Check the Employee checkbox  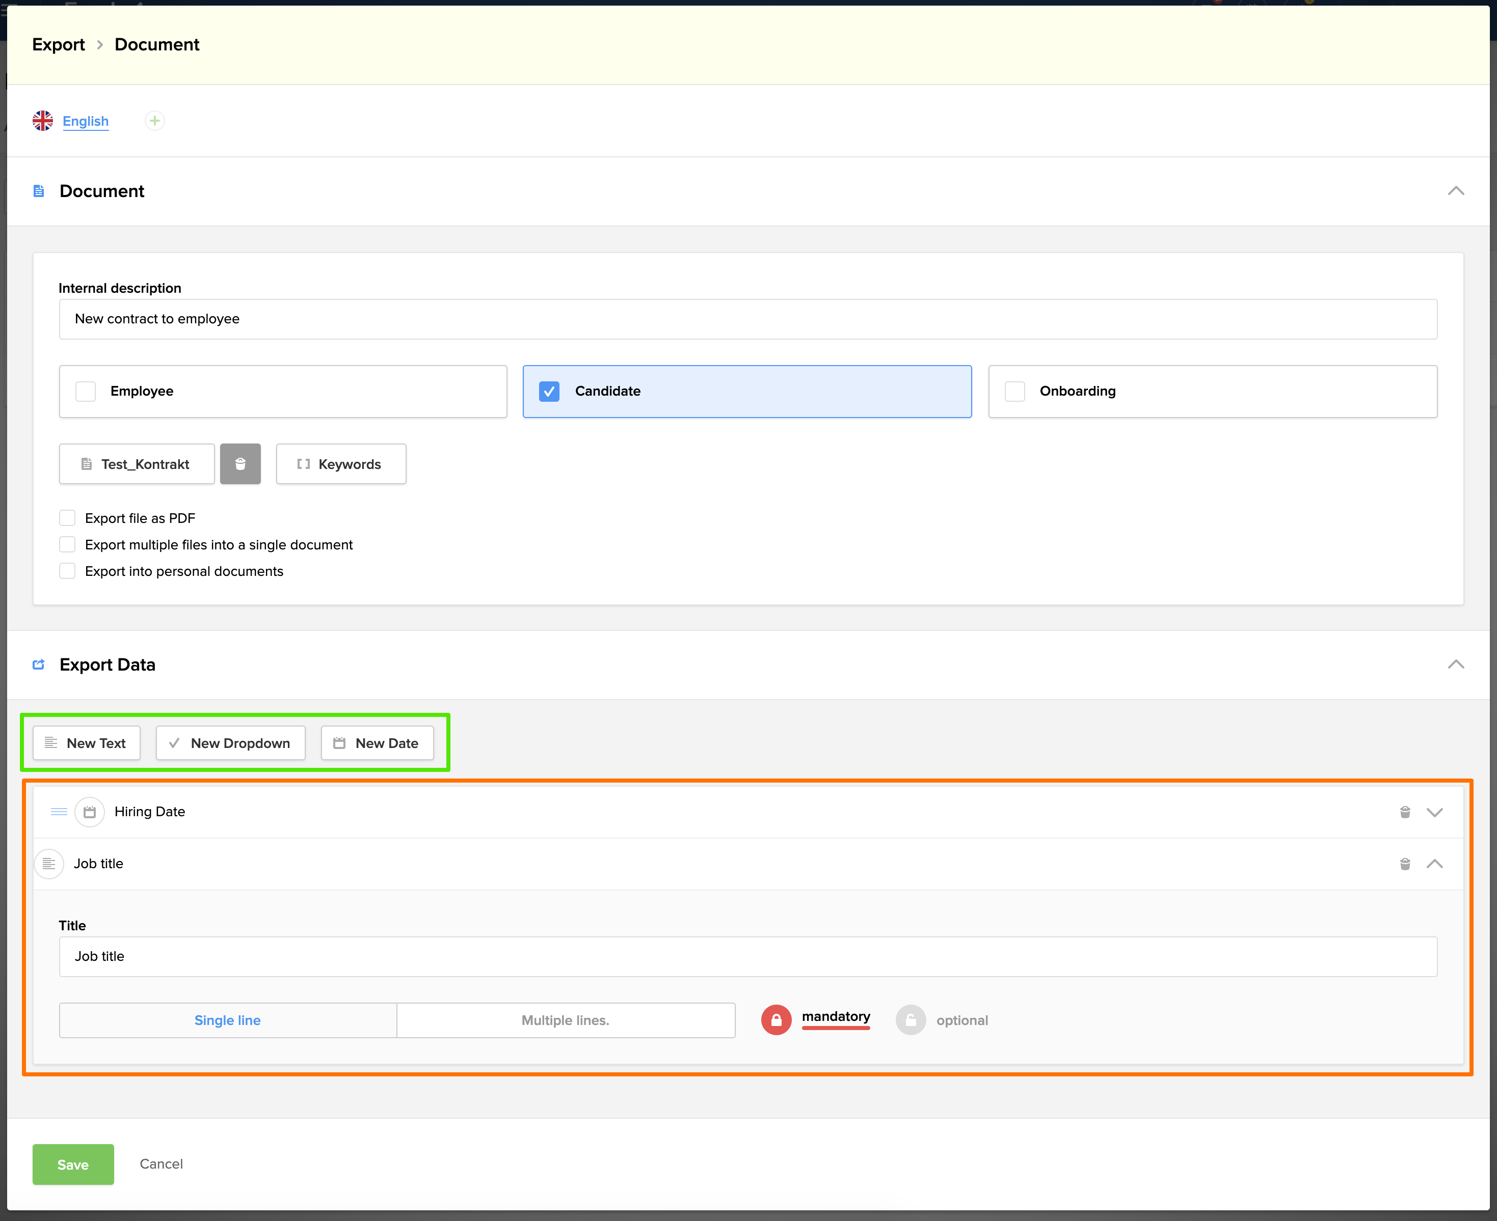(86, 392)
